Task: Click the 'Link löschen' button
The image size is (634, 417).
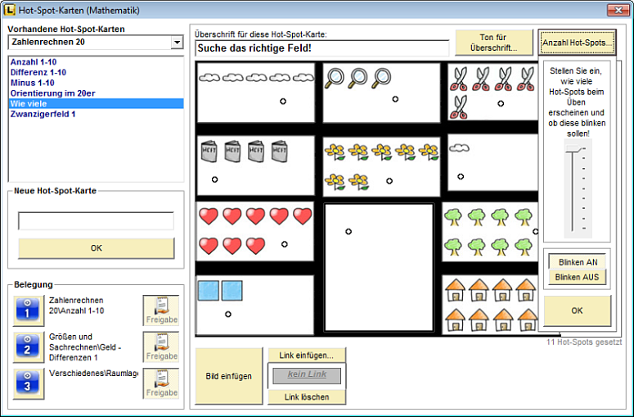Action: 308,397
